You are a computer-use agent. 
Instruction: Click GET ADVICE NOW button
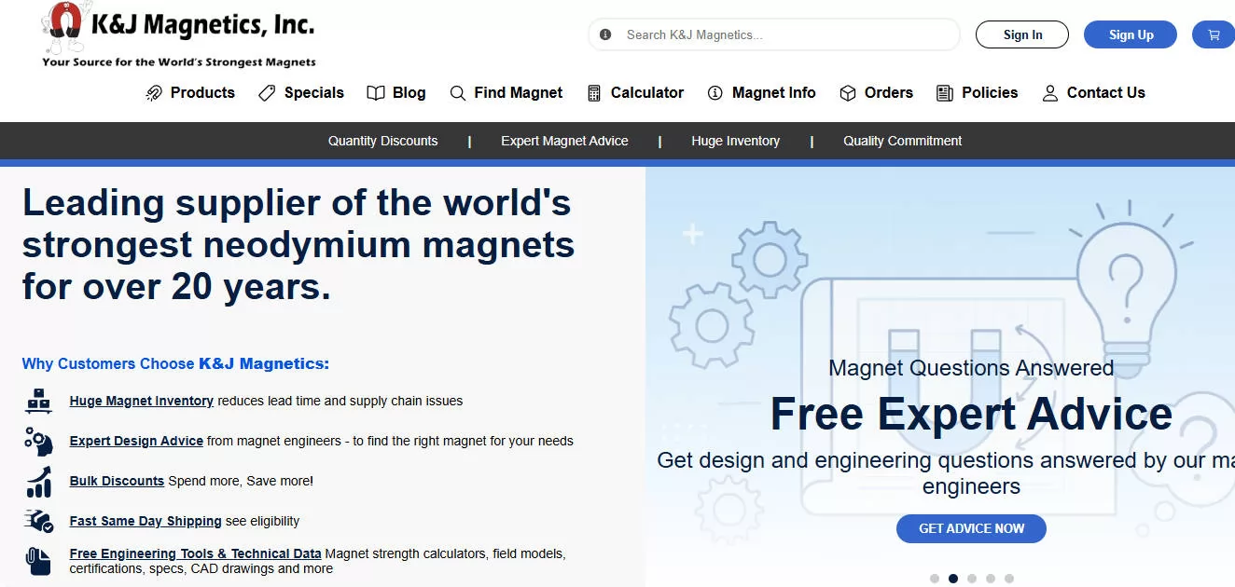(x=971, y=528)
